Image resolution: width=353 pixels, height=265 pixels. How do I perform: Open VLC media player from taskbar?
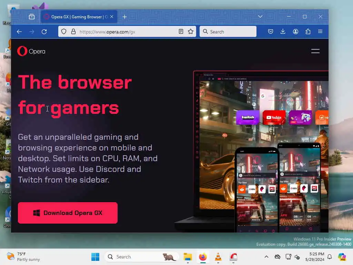point(218,257)
